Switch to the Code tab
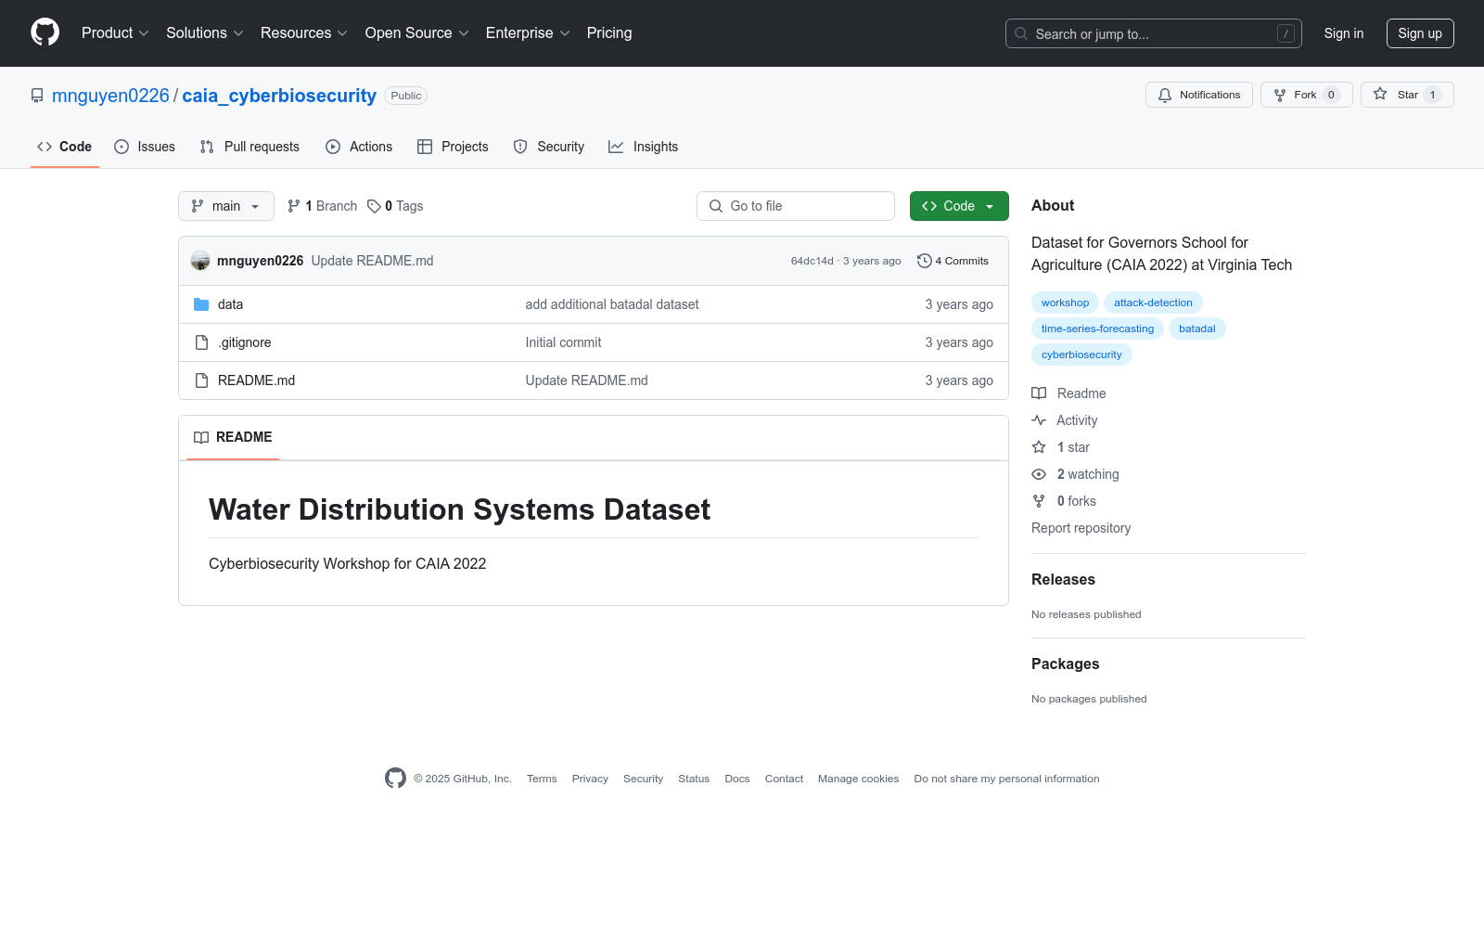The width and height of the screenshot is (1484, 928). (x=65, y=147)
